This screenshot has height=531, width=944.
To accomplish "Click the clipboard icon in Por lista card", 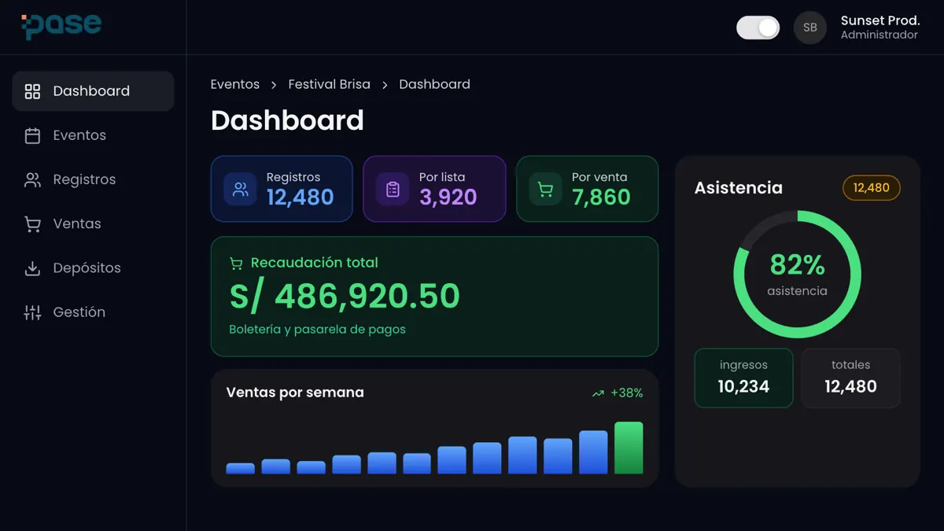I will pos(393,189).
